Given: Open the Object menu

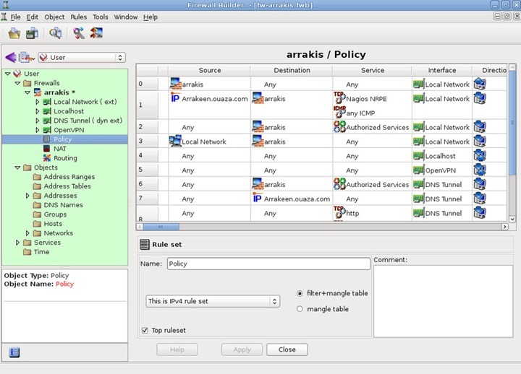Looking at the screenshot, I should click(x=54, y=17).
